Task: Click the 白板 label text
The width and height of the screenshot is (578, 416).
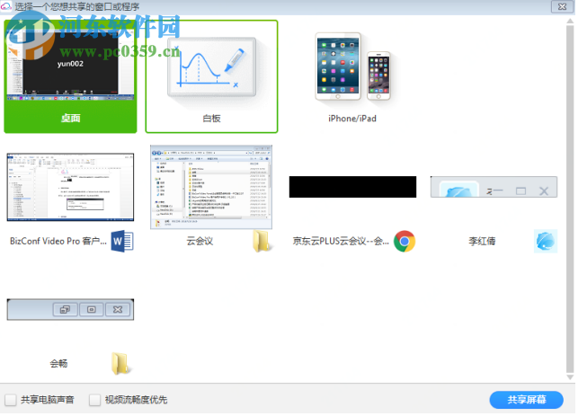Action: click(x=211, y=119)
